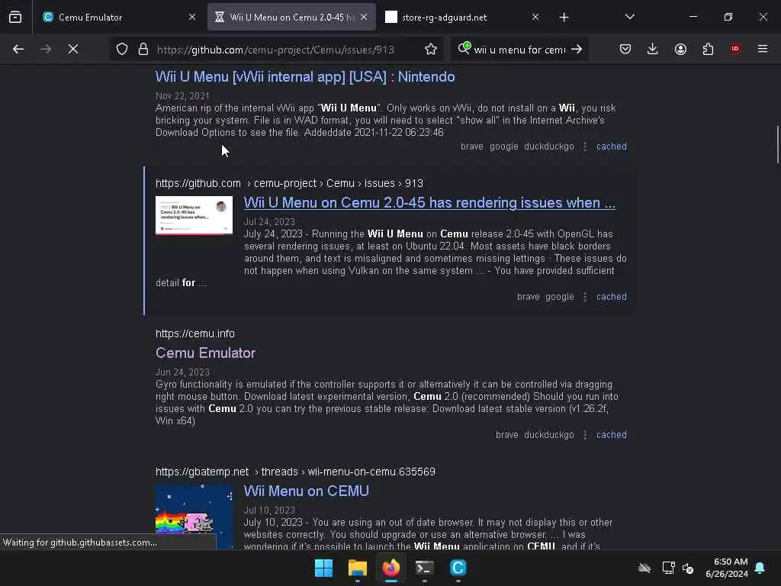Image resolution: width=781 pixels, height=586 pixels.
Task: Go forward one page
Action: pos(45,49)
